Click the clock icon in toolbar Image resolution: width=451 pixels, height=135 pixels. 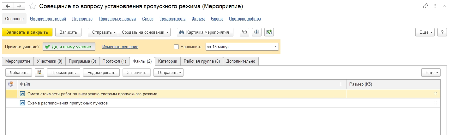click(x=257, y=32)
